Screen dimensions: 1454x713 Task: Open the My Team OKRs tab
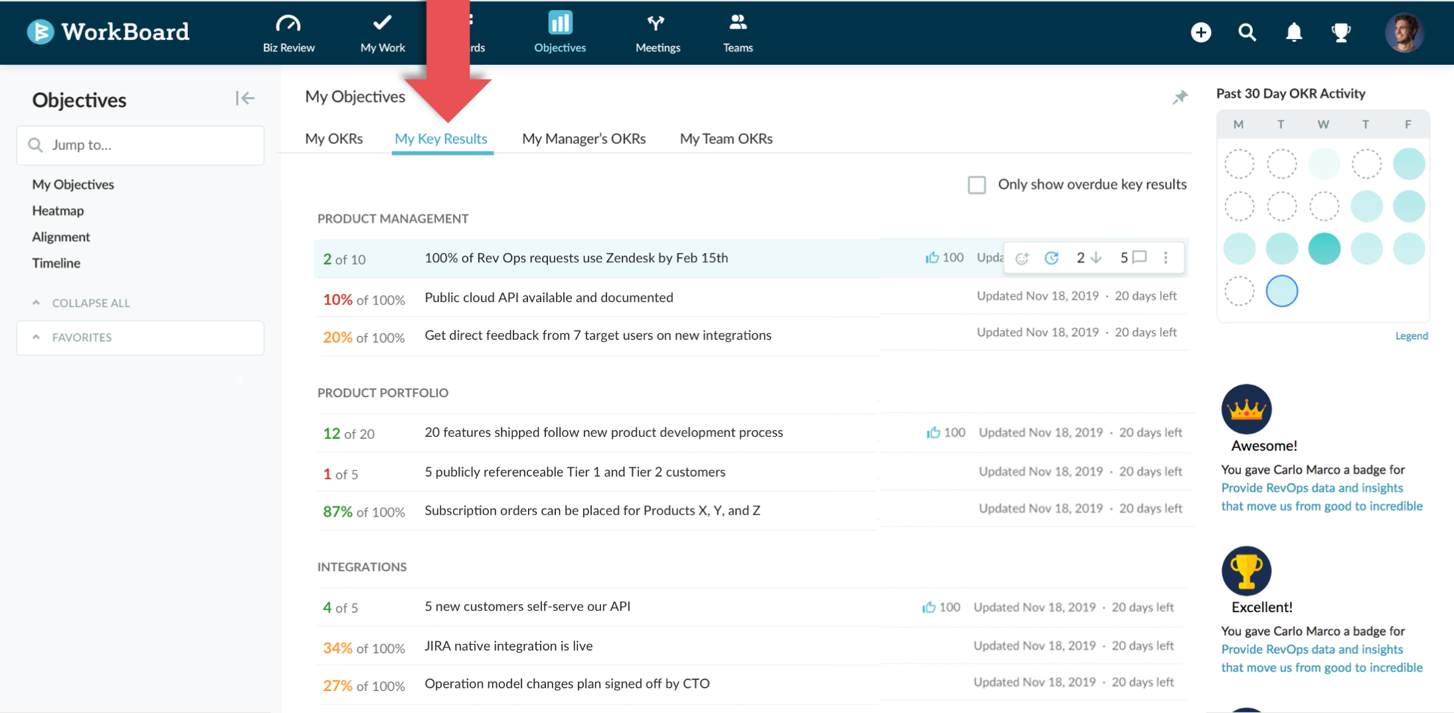pos(726,139)
